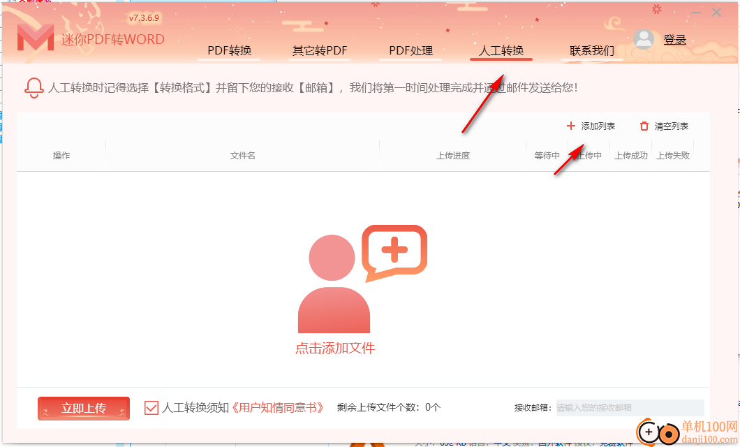Click the M logo of 迷你PDF转WORD
The image size is (740, 447).
(36, 37)
